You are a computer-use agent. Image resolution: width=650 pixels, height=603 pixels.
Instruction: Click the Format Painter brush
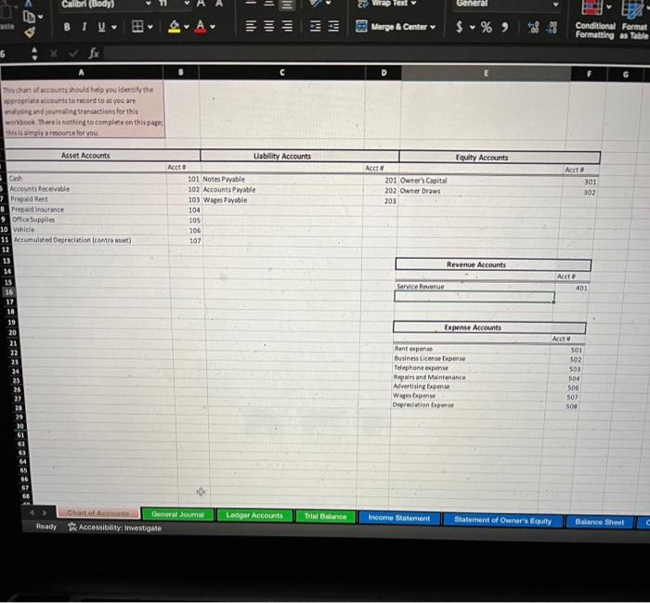click(x=29, y=32)
